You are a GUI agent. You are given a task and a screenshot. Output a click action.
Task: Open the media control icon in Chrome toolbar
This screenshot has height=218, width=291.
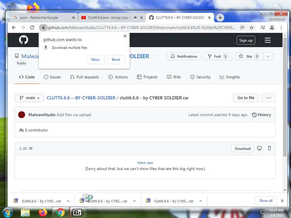(x=263, y=28)
